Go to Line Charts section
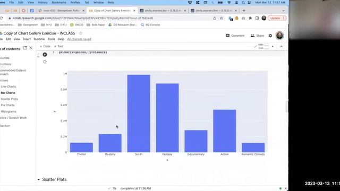Image resolution: width=340 pixels, height=191 pixels. [x=8, y=86]
